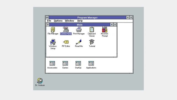Click the Main window title bar
The height and width of the screenshot is (100, 177).
pos(80,25)
